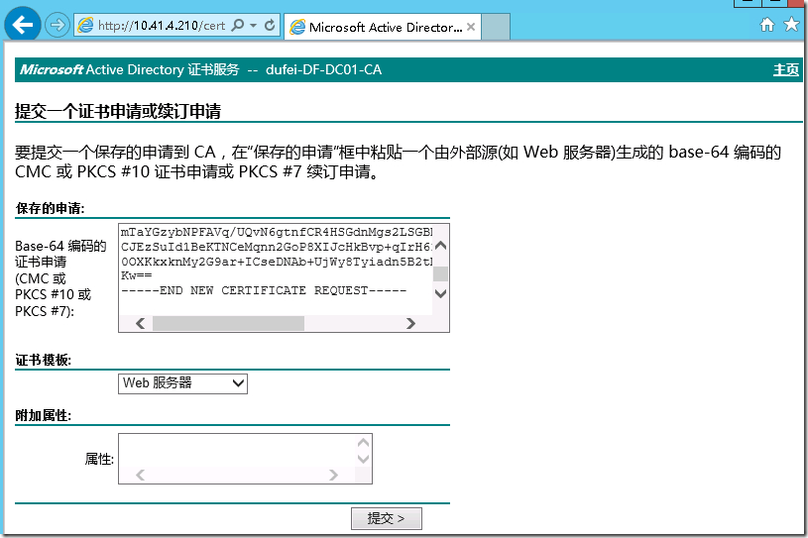Screen dimensions: 808x538
Task: Click the 附加属性 section label
Action: [x=44, y=415]
